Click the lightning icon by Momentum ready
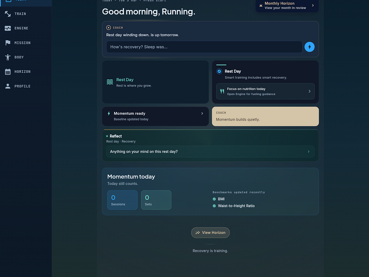The height and width of the screenshot is (277, 369). [x=109, y=113]
